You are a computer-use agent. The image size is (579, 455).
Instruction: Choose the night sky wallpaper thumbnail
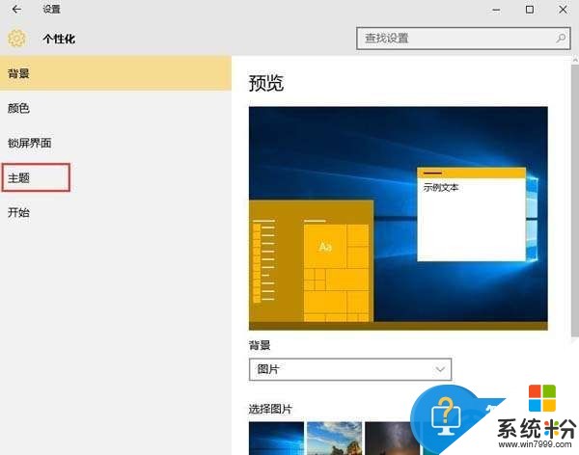(x=392, y=439)
